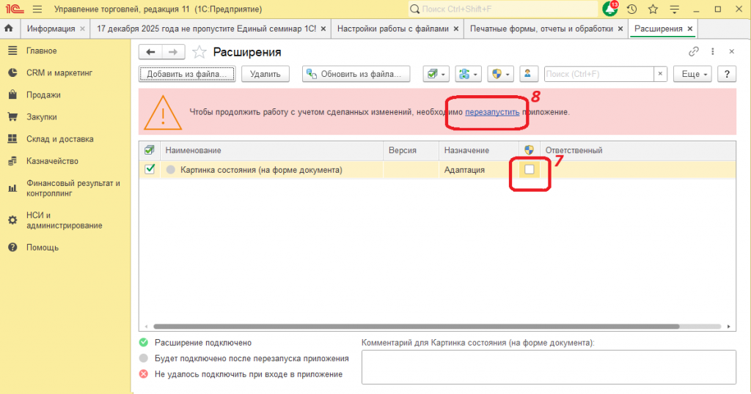This screenshot has height=394, width=751.
Task: Open НСИ и администрирование gear icon
Action: coord(12,220)
